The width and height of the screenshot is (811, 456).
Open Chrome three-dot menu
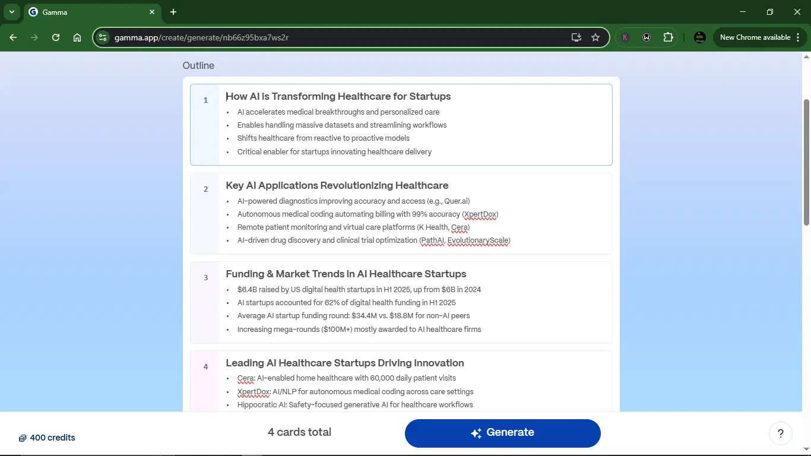[x=798, y=37]
